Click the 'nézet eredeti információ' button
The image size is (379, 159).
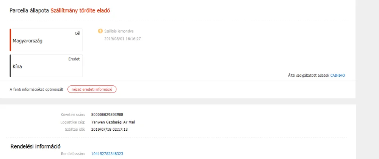(92, 90)
